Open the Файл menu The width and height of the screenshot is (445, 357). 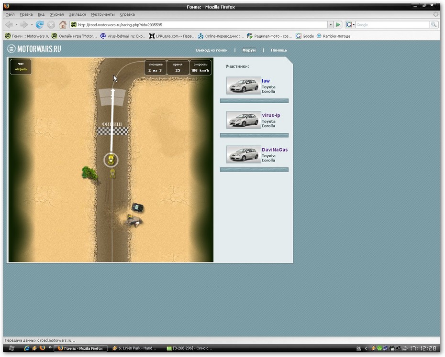(x=10, y=14)
